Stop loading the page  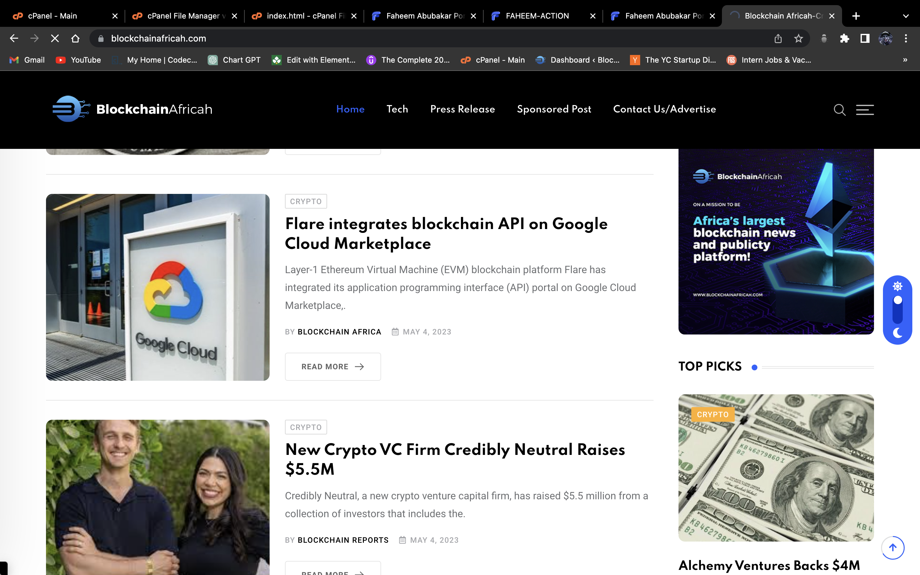(55, 38)
